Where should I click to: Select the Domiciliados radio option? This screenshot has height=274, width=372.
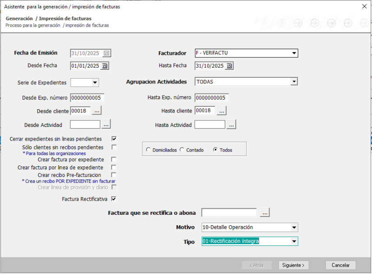click(148, 150)
